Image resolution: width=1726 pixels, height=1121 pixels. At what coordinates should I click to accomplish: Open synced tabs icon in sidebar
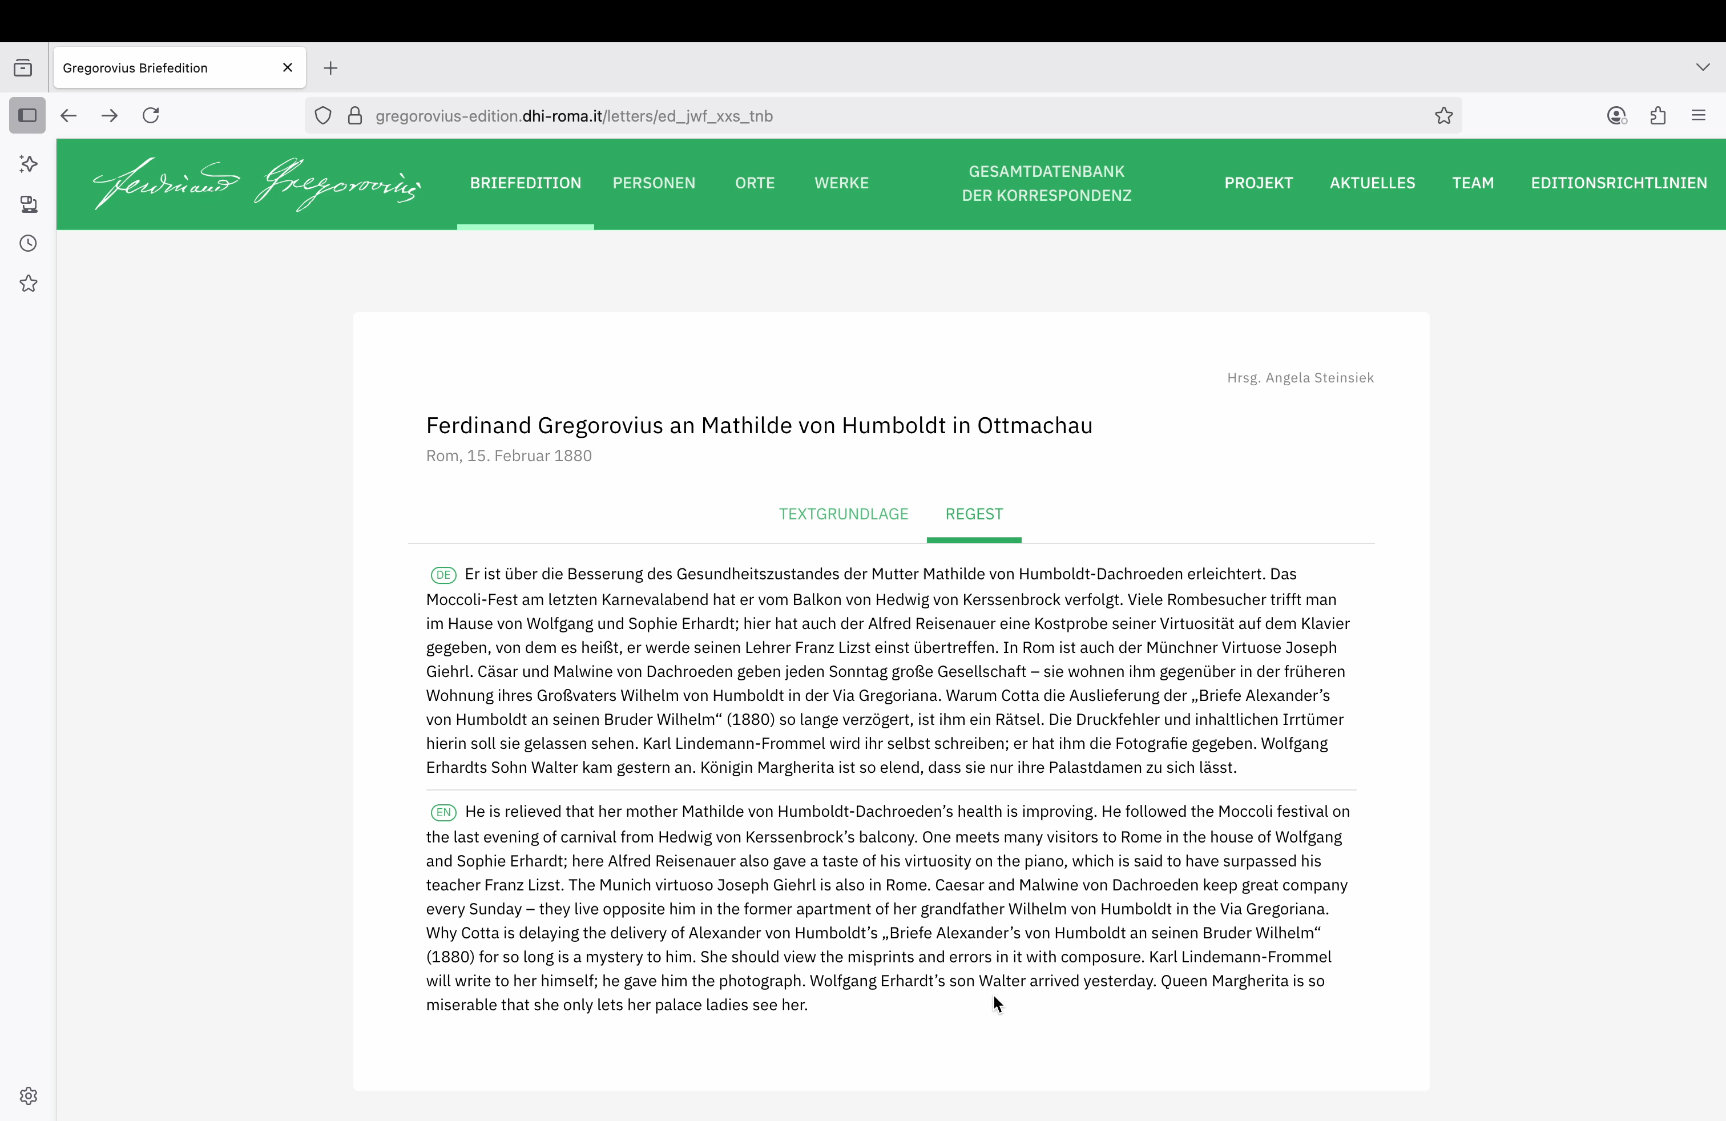click(29, 204)
